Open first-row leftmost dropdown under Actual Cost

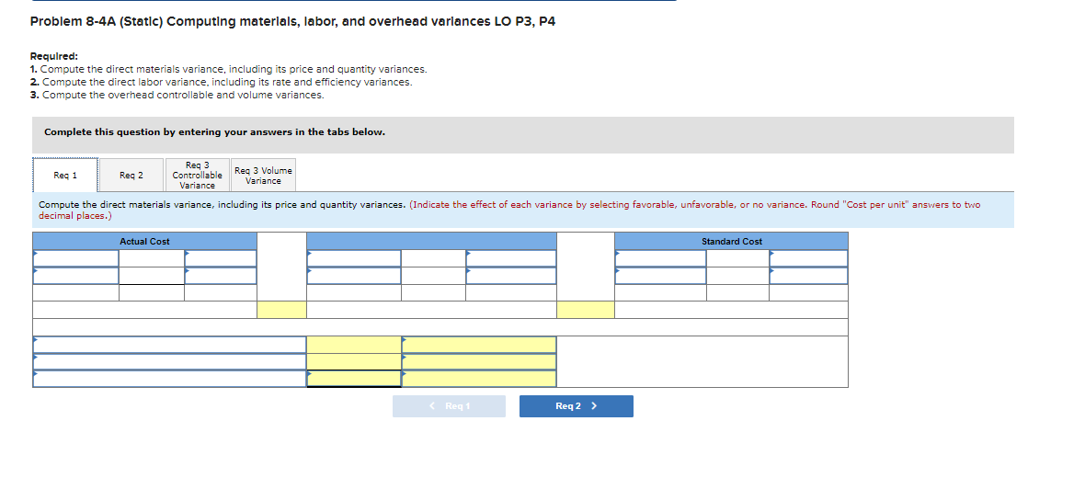[75, 258]
